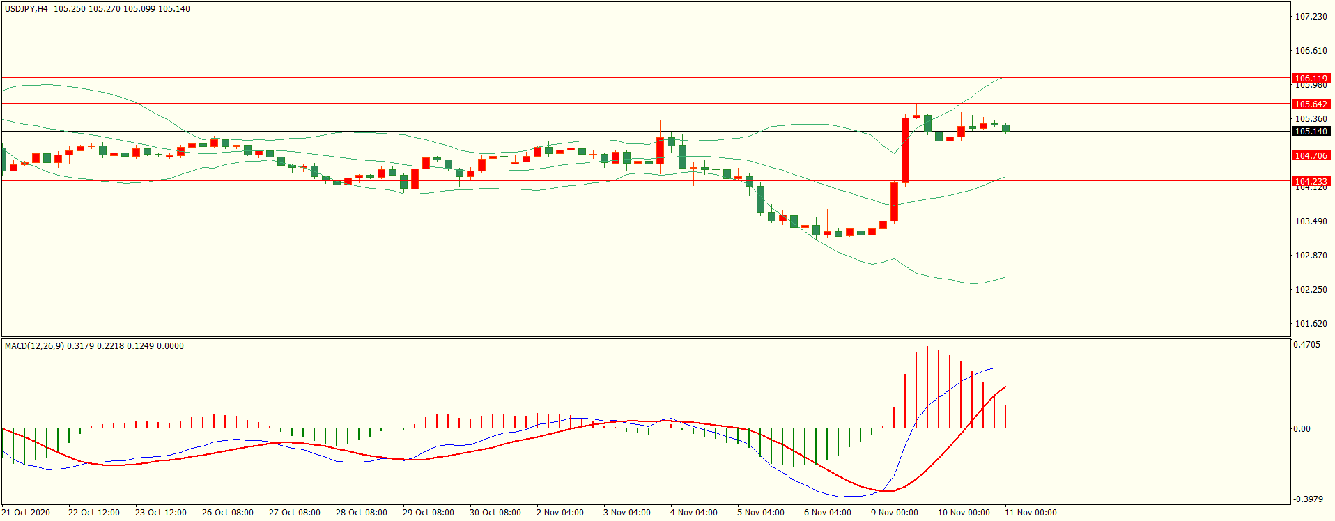Click the 29 Oct 08:00 time label
The image size is (1335, 521).
click(429, 513)
